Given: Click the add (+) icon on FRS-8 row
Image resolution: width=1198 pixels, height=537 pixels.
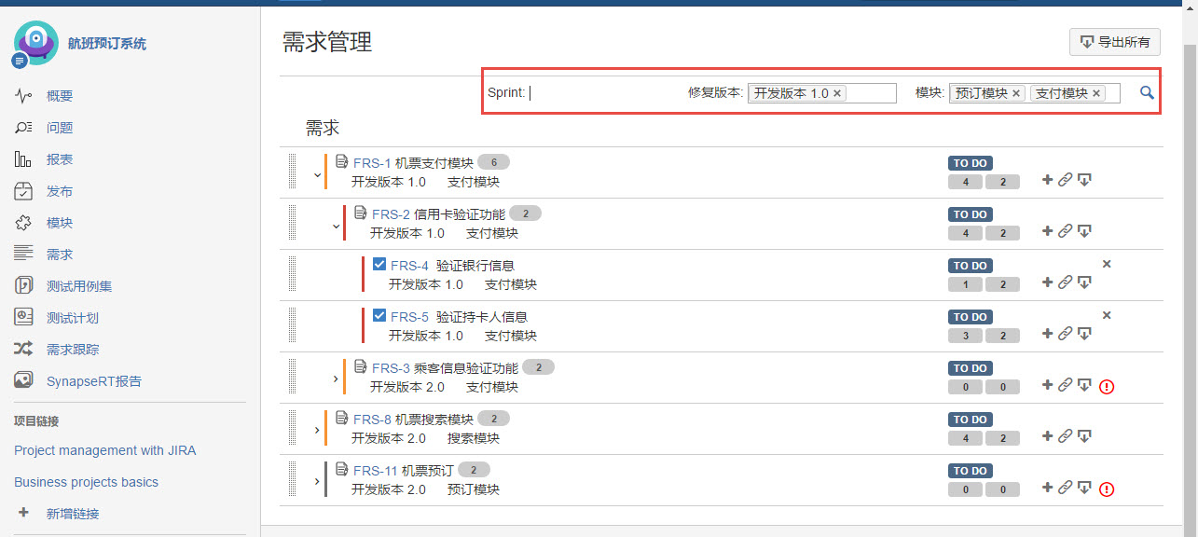Looking at the screenshot, I should [x=1047, y=436].
